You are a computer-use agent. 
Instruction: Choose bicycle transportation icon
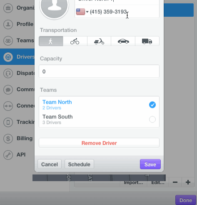(75, 41)
